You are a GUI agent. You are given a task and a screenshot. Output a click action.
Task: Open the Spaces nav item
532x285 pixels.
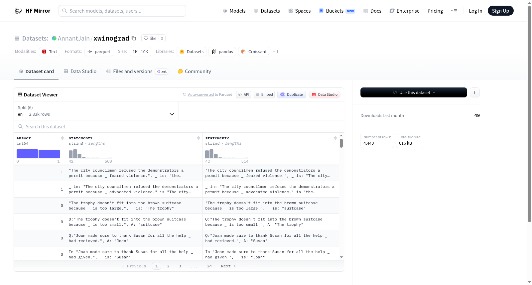[x=299, y=11]
